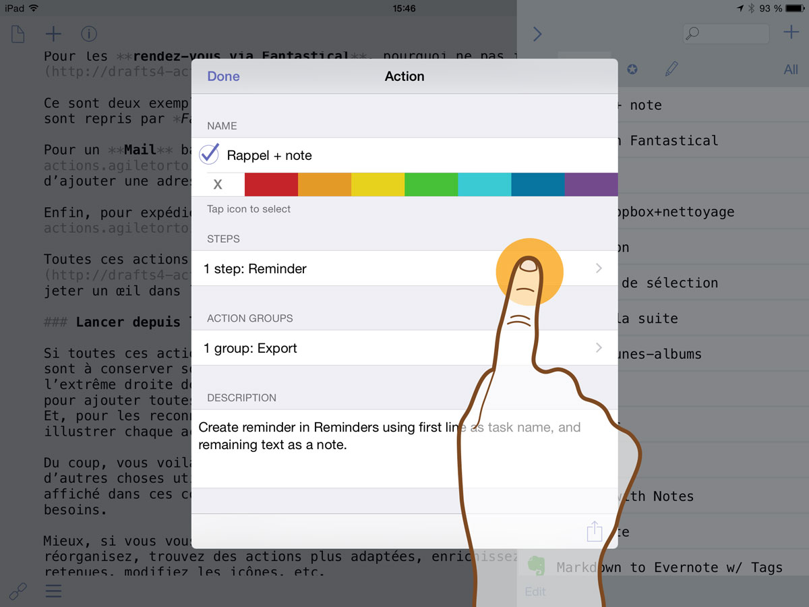Pick the green color swatch
The height and width of the screenshot is (607, 809).
[x=431, y=184]
